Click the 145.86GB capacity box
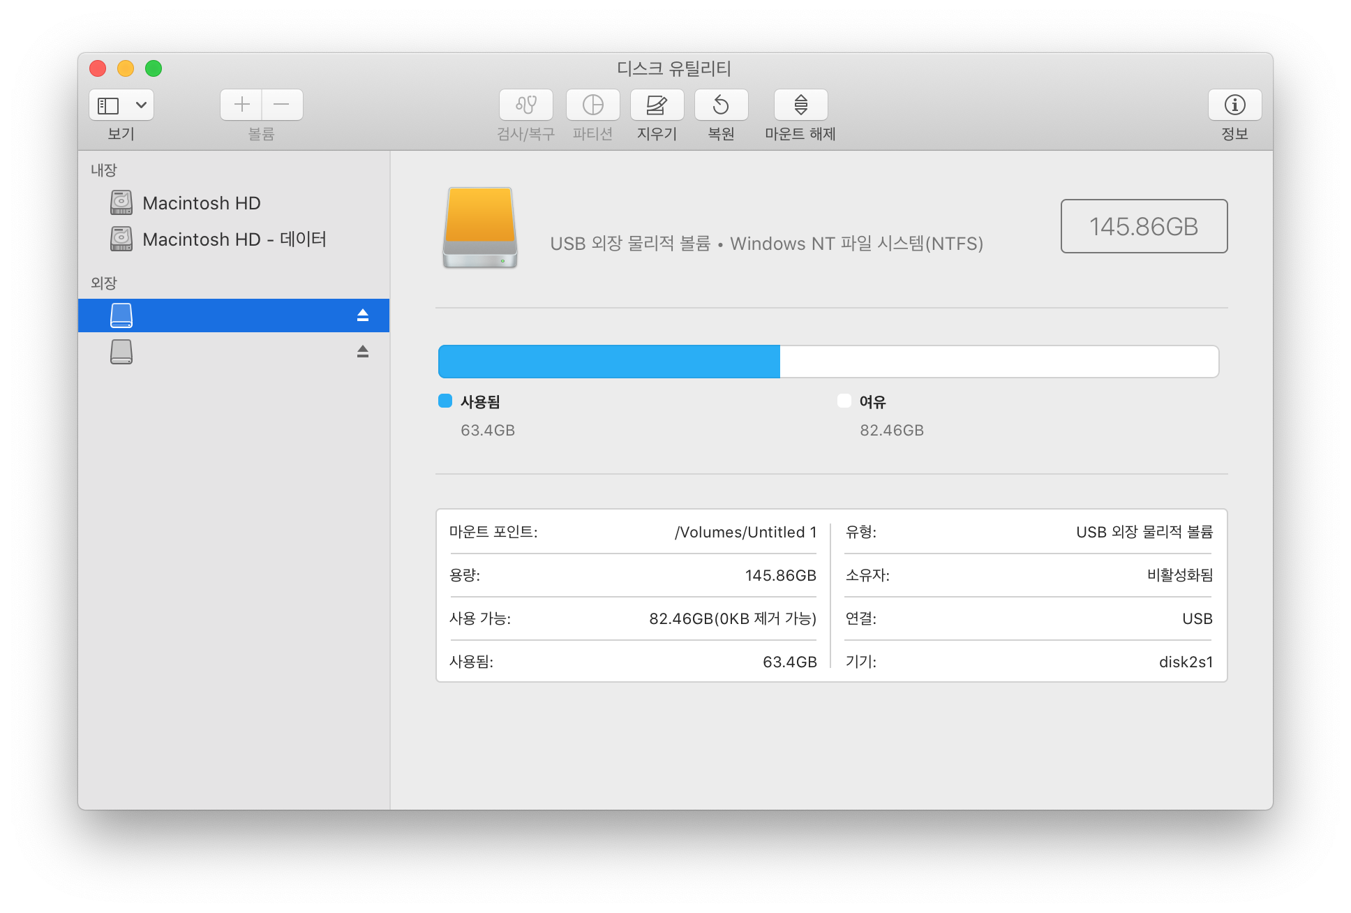This screenshot has width=1351, height=913. (x=1144, y=226)
